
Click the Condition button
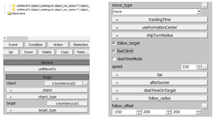tap(35, 45)
